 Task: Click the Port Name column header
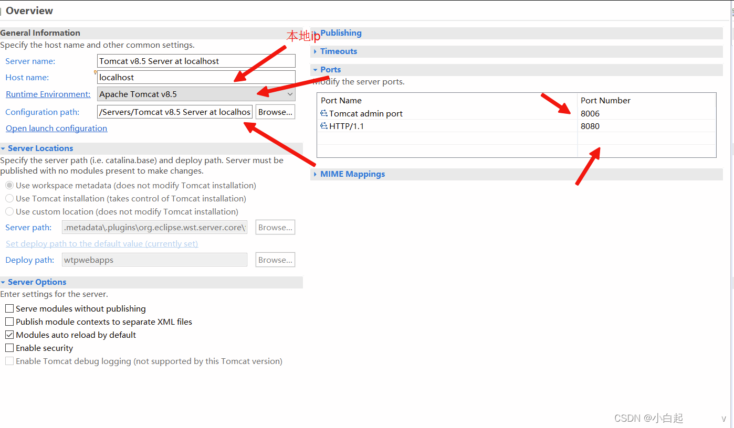pos(447,100)
